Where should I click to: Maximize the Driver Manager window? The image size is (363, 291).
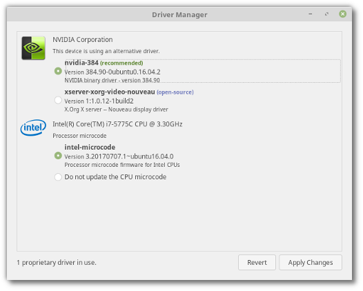point(326,14)
